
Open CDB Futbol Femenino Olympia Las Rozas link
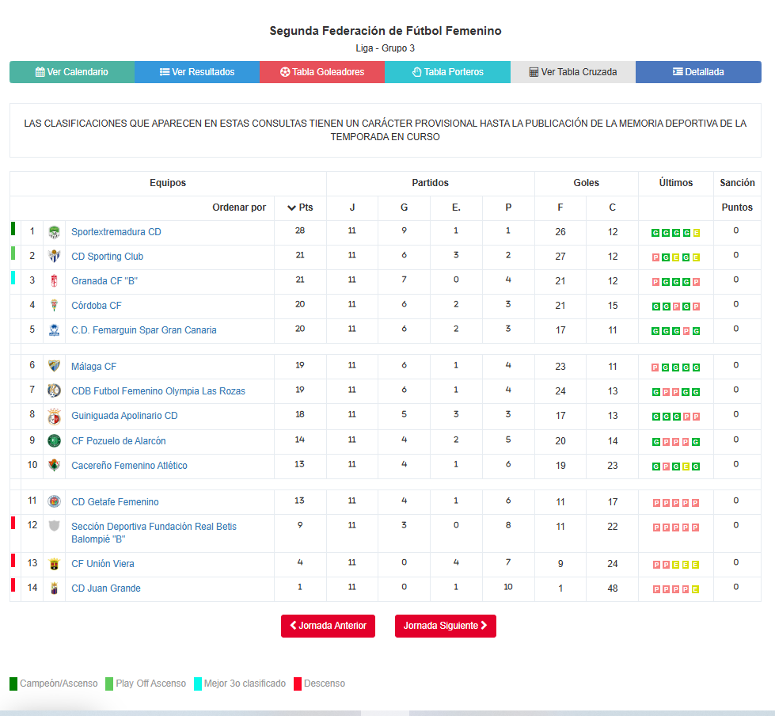click(158, 391)
